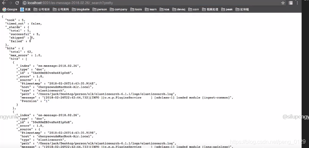Open the 区块链 bookmark folder
The image size is (309, 148).
[242, 9]
